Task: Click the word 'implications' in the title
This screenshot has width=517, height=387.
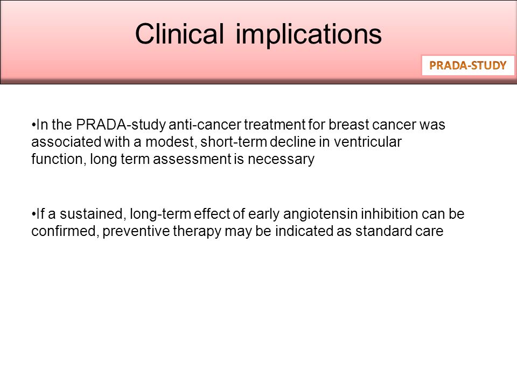Action: 309,35
